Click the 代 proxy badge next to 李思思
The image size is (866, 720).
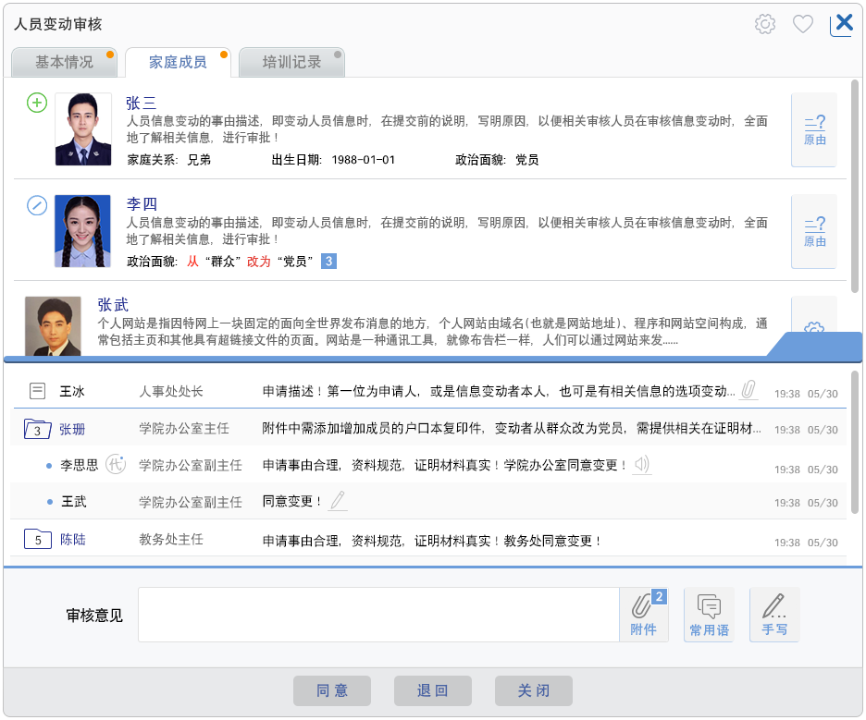[x=116, y=465]
